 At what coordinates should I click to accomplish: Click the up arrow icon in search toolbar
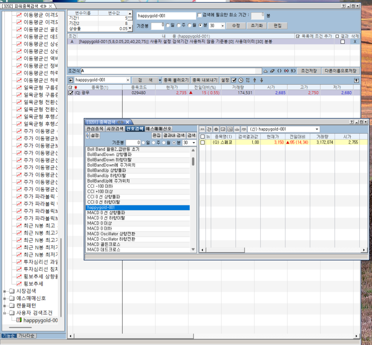[x=254, y=80]
